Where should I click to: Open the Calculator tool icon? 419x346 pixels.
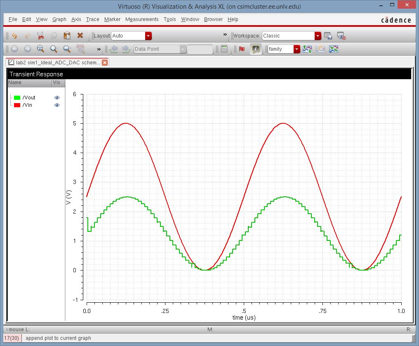coord(224,49)
